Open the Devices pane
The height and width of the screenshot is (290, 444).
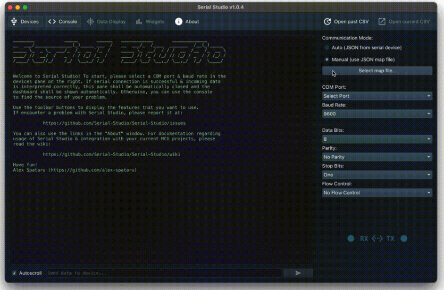coord(25,21)
